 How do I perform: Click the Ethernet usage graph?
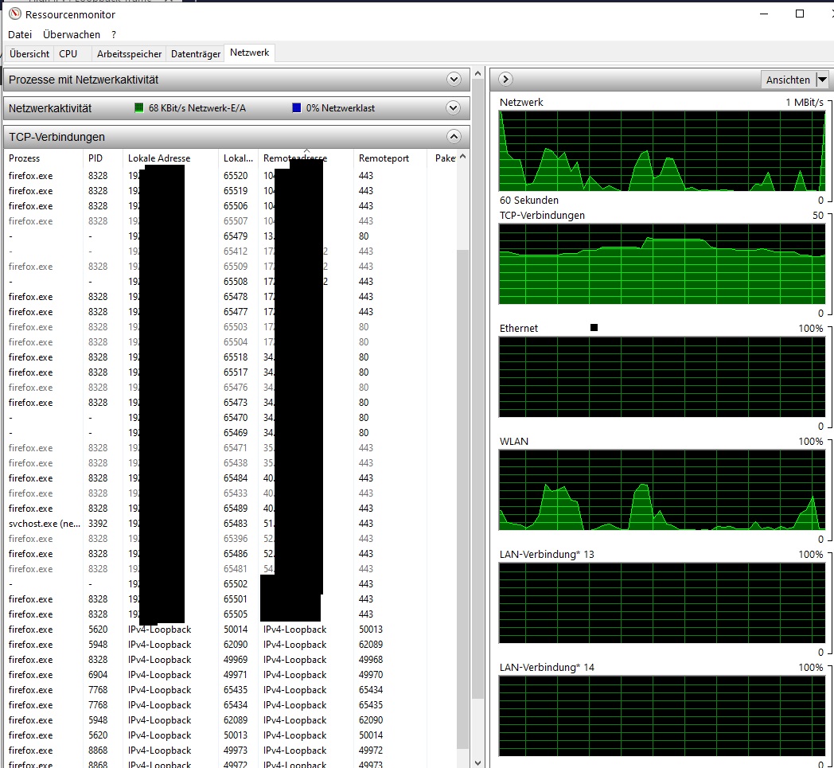[x=661, y=377]
